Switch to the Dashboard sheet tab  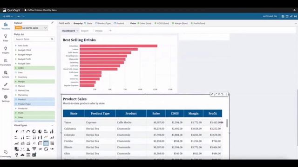point(68,31)
